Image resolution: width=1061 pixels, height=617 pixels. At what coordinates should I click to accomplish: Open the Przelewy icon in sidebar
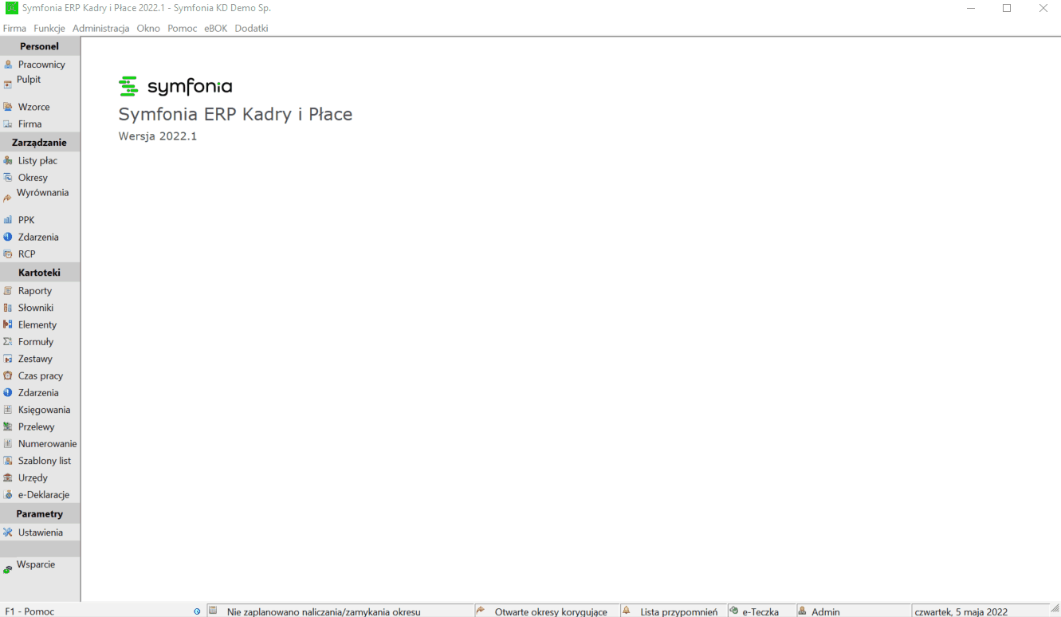pos(8,427)
